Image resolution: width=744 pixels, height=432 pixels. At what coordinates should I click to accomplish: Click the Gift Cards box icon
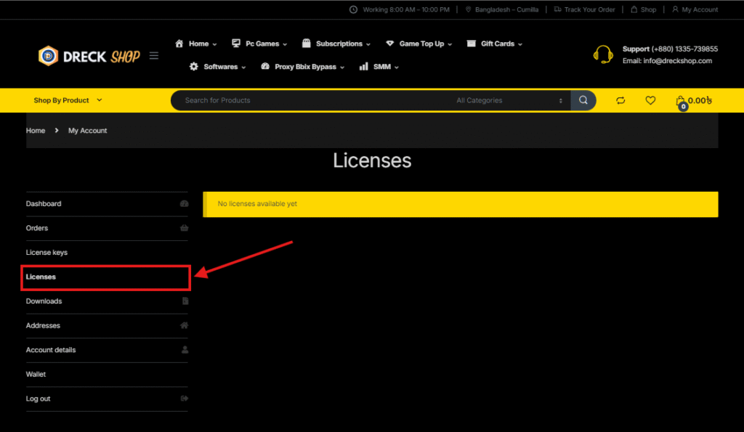tap(471, 44)
